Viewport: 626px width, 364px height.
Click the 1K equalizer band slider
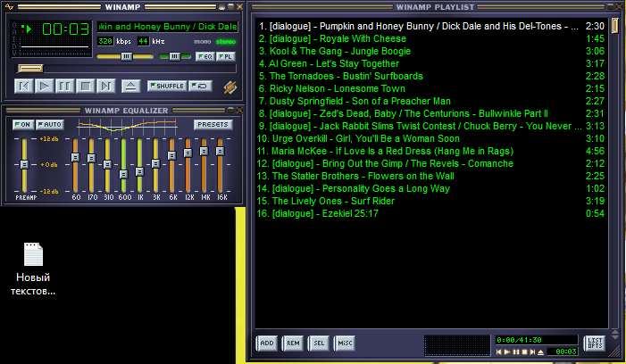139,171
